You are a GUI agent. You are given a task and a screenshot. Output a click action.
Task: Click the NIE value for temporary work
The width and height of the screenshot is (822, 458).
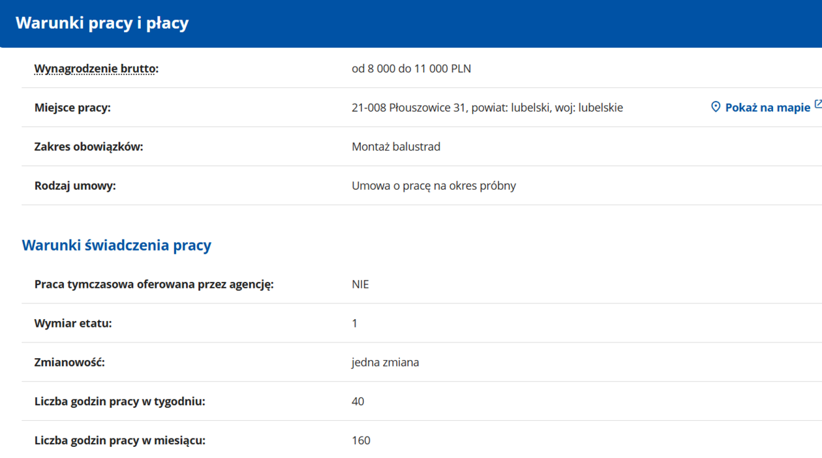coord(360,284)
